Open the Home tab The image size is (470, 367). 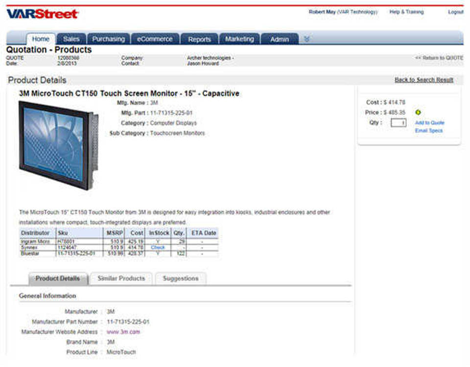tap(41, 39)
